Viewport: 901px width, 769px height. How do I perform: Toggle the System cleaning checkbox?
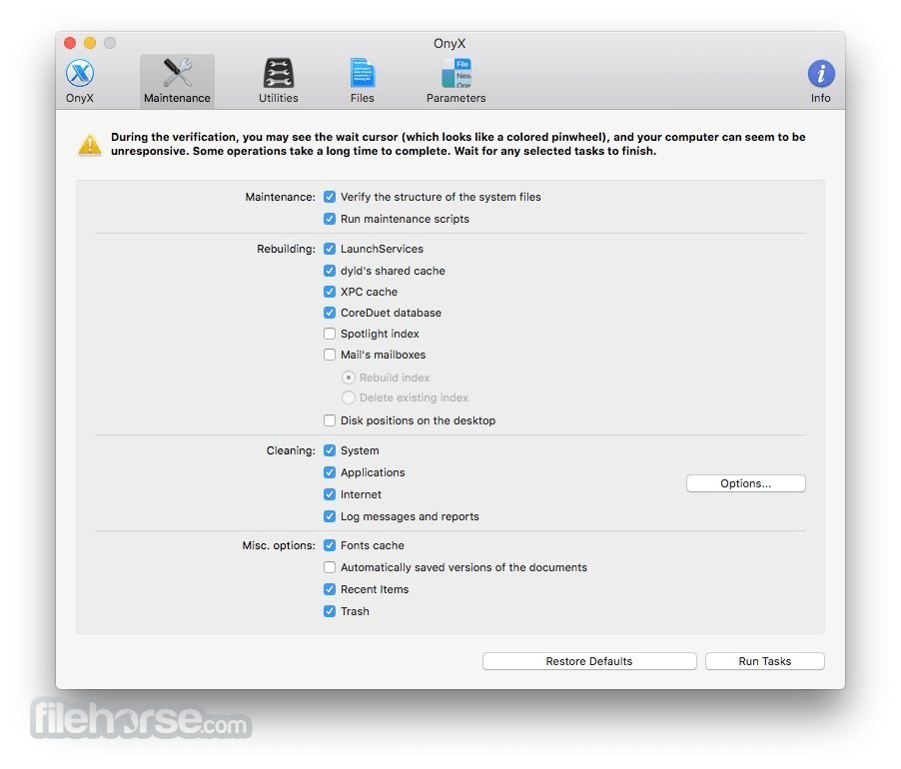330,450
